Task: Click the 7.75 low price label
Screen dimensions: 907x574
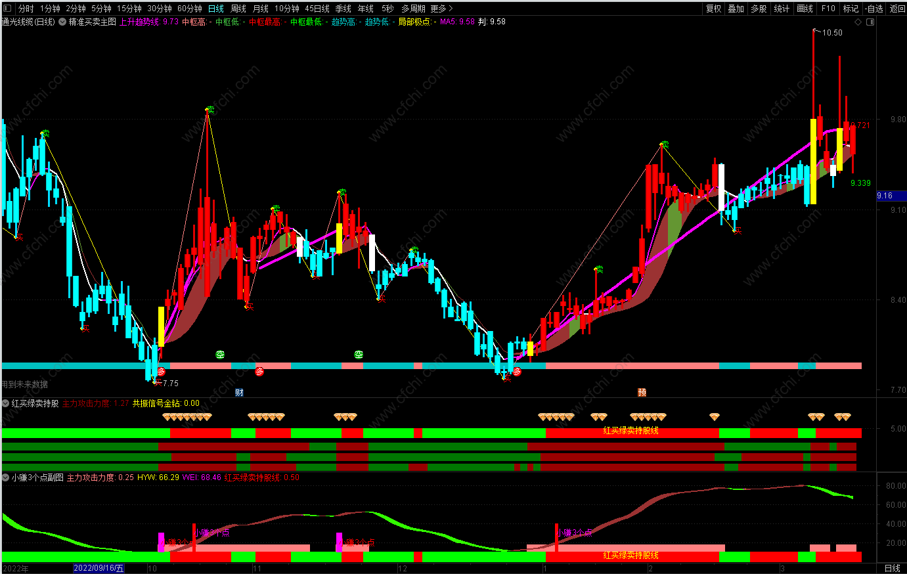Action: pyautogui.click(x=171, y=384)
